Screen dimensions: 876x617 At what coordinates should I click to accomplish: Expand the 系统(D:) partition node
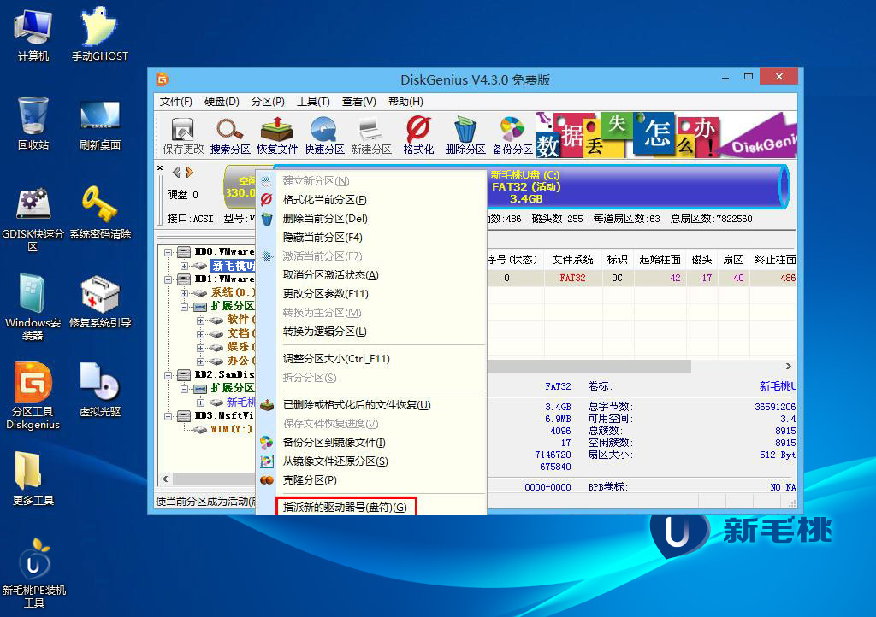pyautogui.click(x=185, y=293)
